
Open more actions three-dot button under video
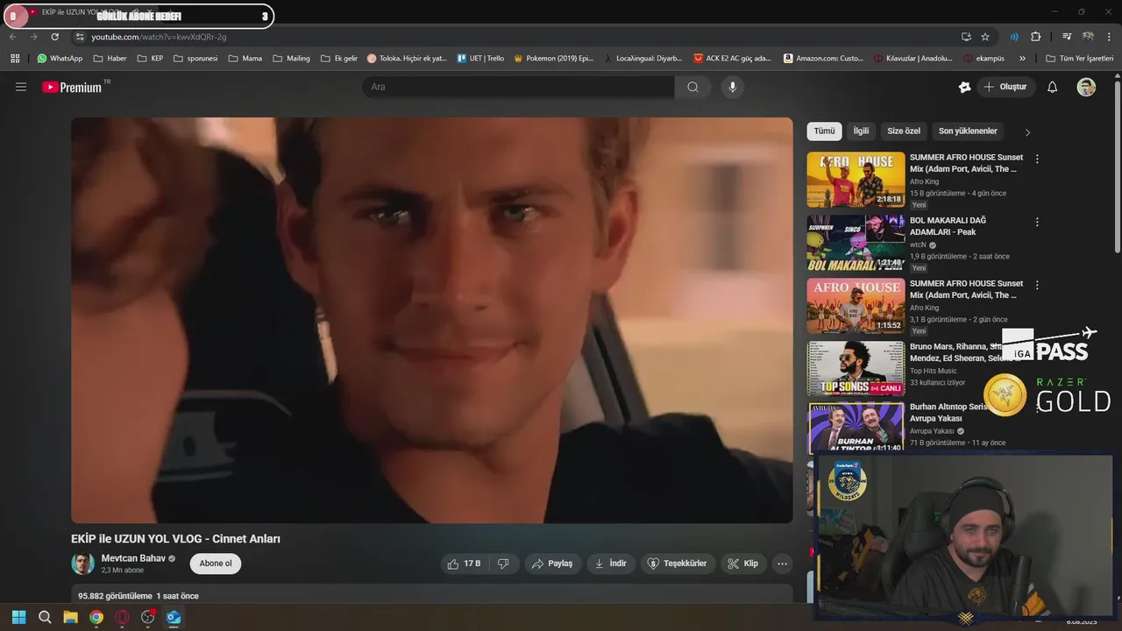(x=783, y=564)
